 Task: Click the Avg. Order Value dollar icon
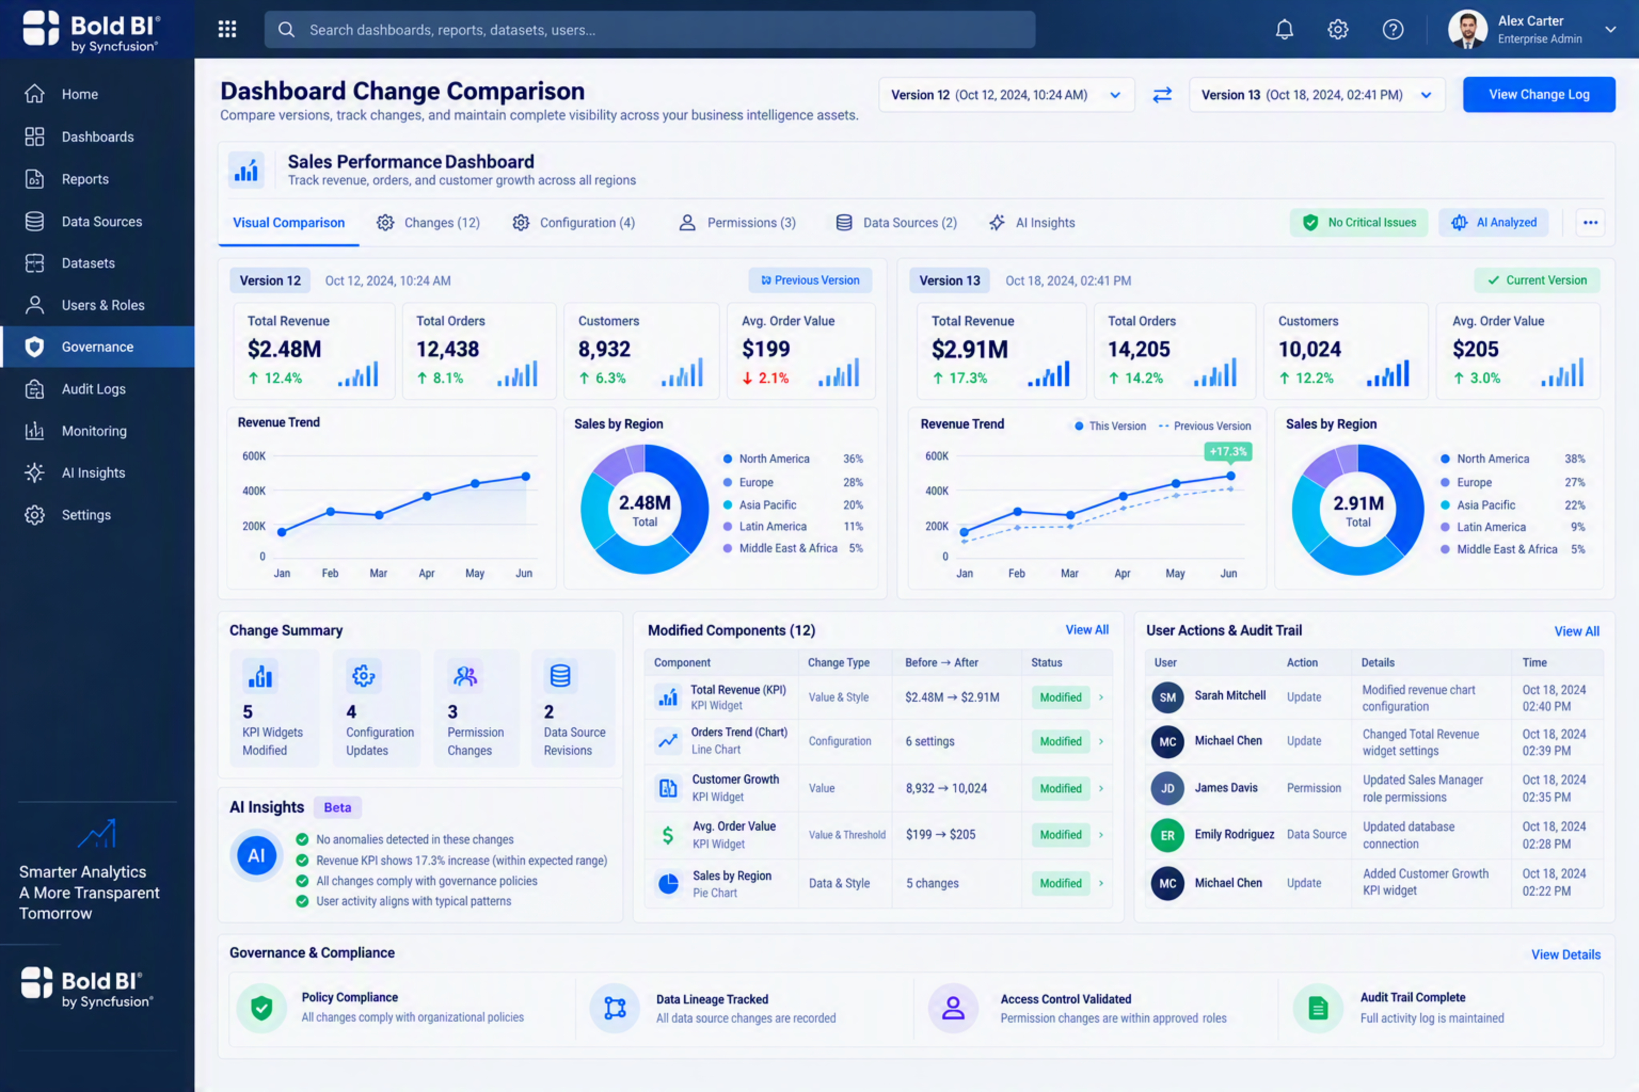coord(667,834)
